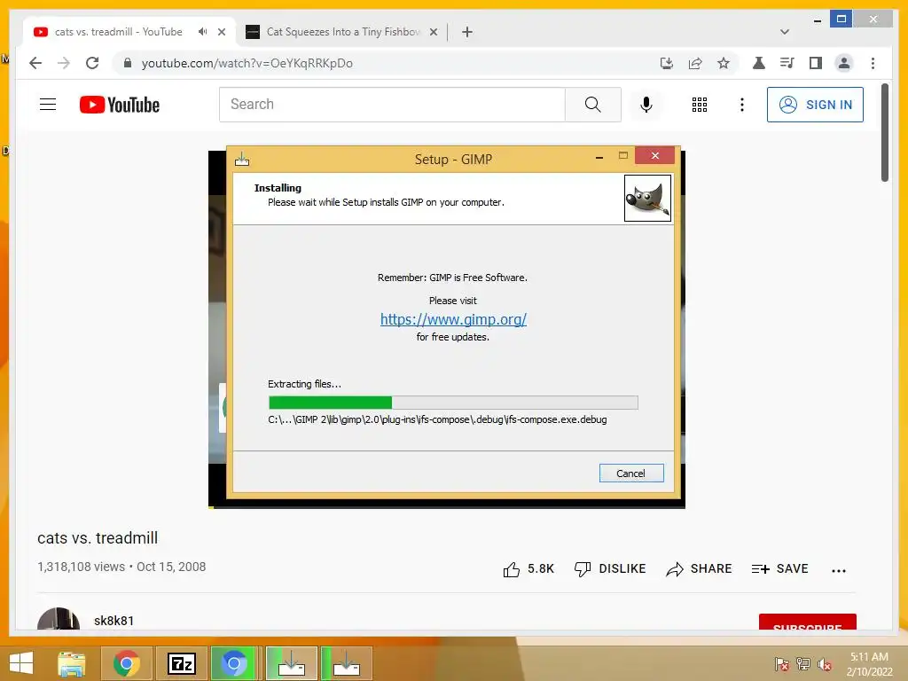Cancel the GIMP installation
The image size is (908, 681).
click(x=631, y=474)
